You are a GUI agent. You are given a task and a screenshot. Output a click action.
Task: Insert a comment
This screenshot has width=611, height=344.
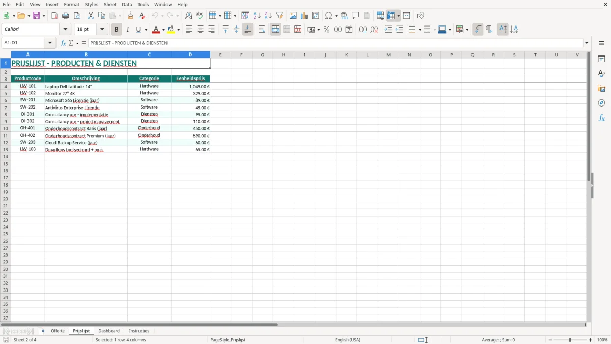coord(355,16)
